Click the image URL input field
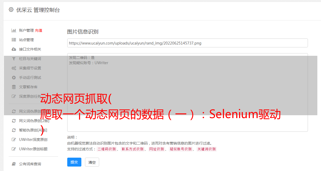This screenshot has height=171, width=321. click(x=187, y=43)
